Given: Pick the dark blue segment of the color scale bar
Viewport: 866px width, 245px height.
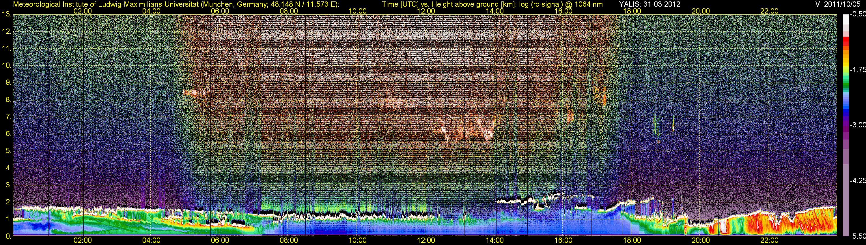Looking at the screenshot, I should 846,114.
